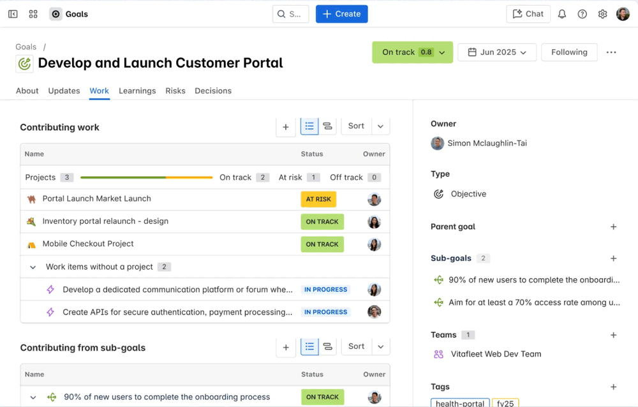Click Inventory portal relaunch project icon
The width and height of the screenshot is (638, 407).
pos(31,222)
